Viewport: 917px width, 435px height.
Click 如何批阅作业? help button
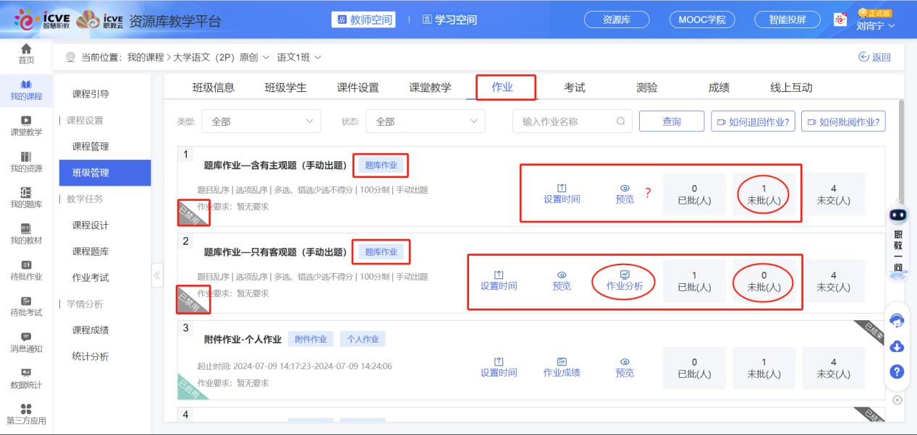(x=843, y=121)
